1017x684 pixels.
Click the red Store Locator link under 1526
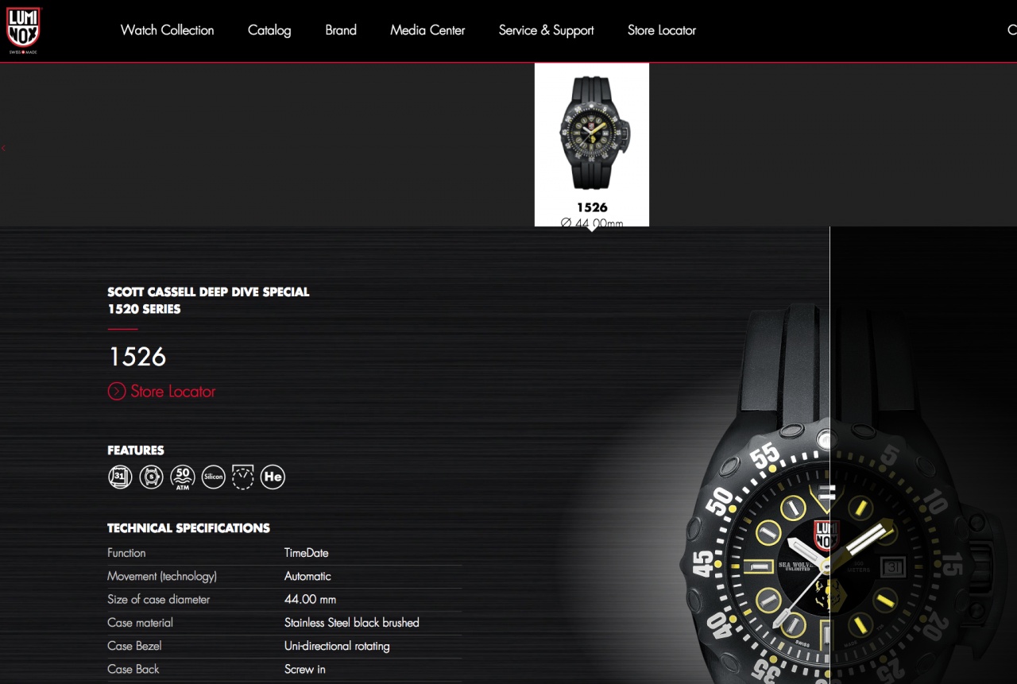click(173, 391)
